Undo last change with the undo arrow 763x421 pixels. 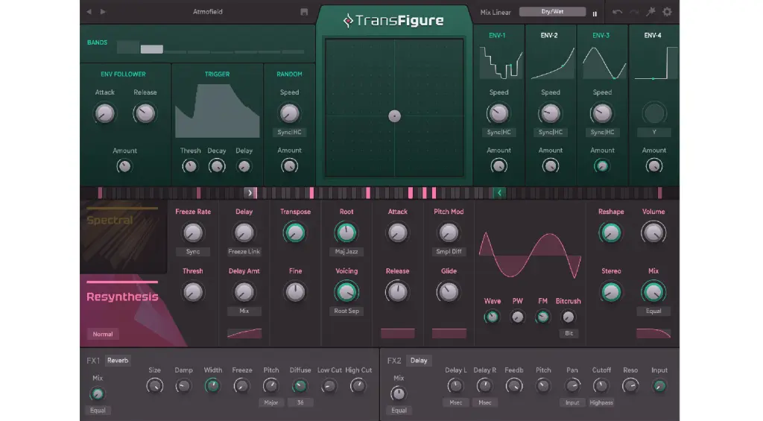tap(617, 12)
